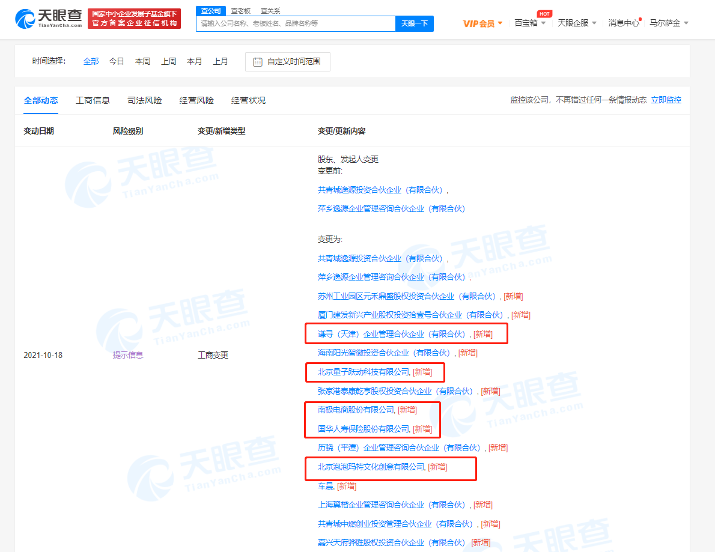Click the 风险级别 column header

pos(127,132)
